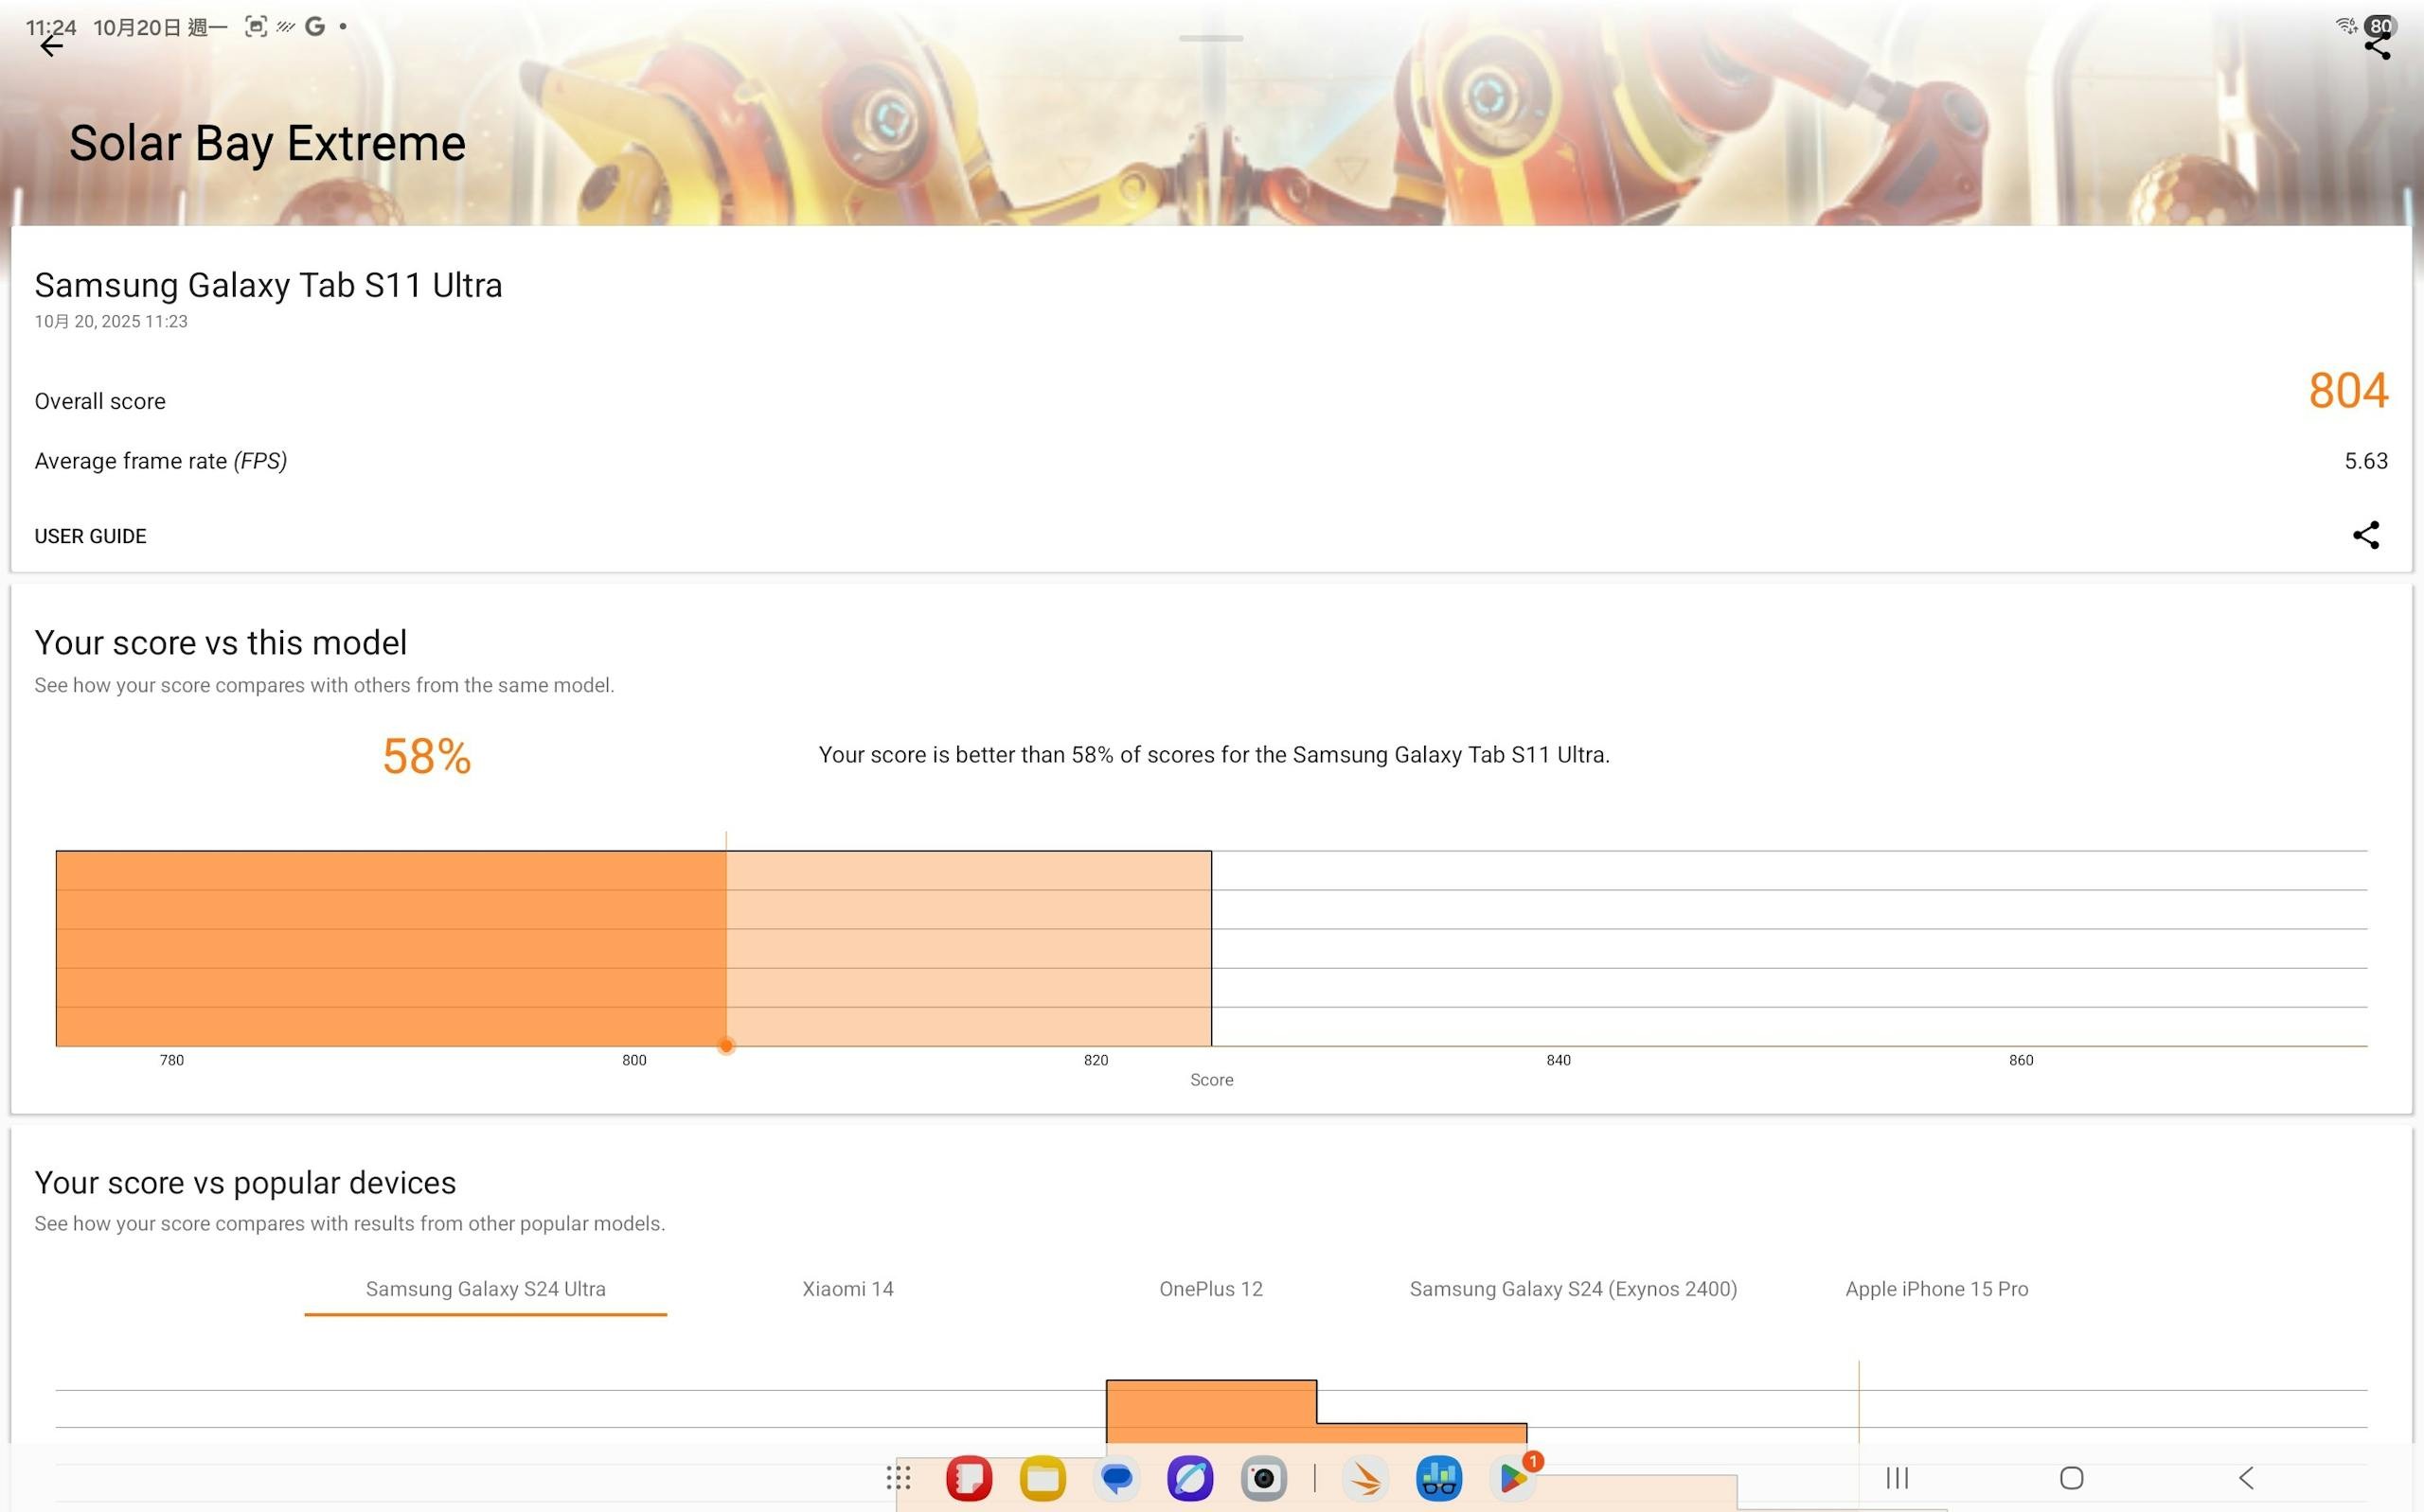Open Samsung Internet browser in taskbar
This screenshot has width=2424, height=1512.
[x=1189, y=1478]
